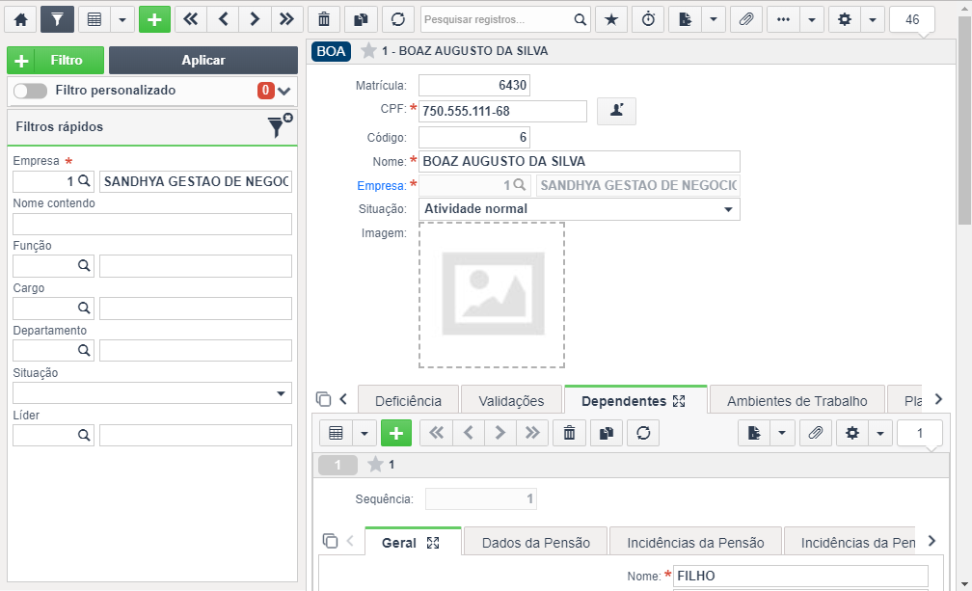Open Líder lookup magnifier
The height and width of the screenshot is (591, 972).
[84, 435]
